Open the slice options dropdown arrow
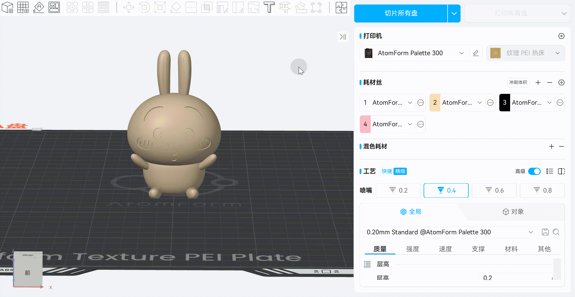The image size is (575, 297). click(454, 13)
